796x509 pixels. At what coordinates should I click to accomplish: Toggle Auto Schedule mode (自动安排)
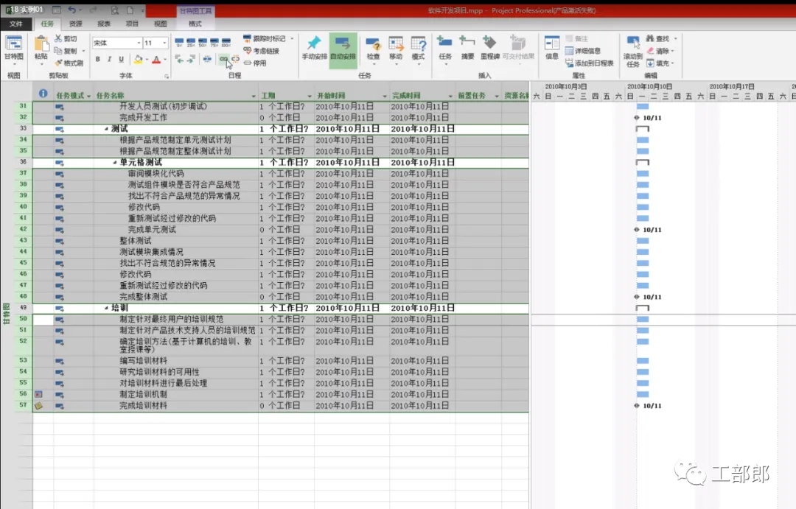click(x=343, y=48)
